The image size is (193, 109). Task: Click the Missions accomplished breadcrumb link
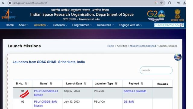[x=143, y=46]
